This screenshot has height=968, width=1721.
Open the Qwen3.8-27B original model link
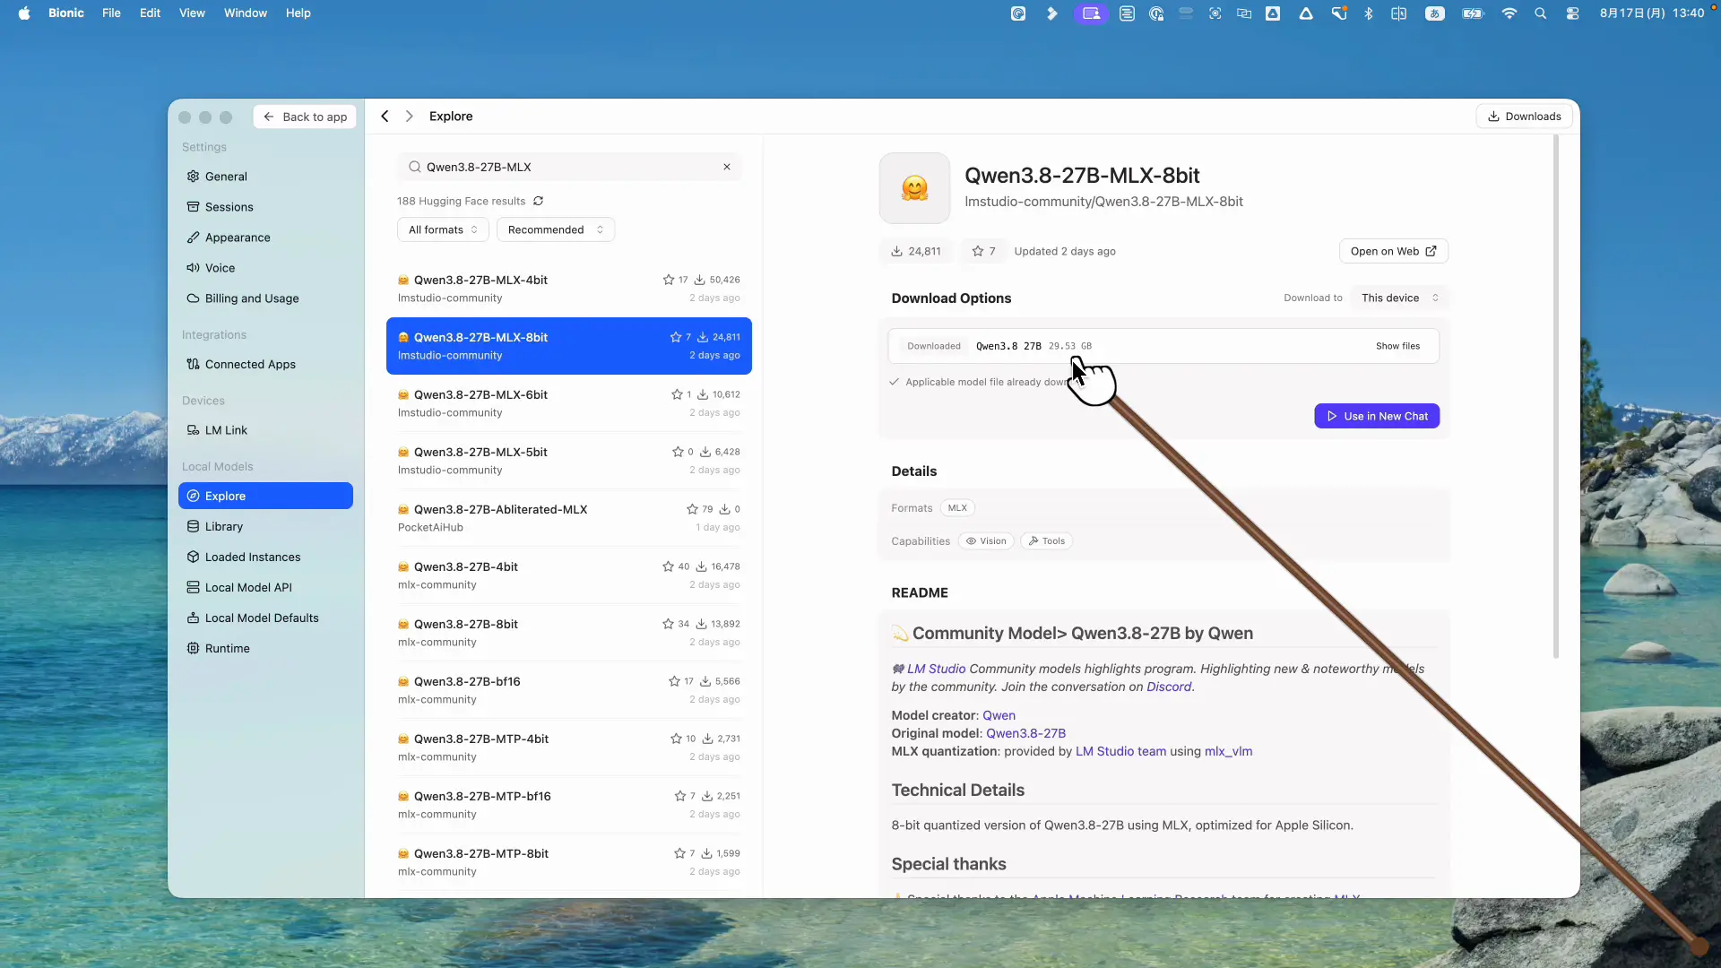pyautogui.click(x=1025, y=733)
